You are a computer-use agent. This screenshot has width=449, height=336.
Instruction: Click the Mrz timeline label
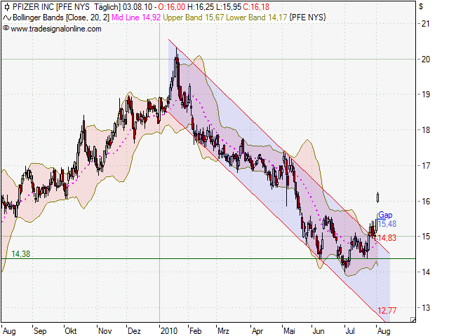point(223,331)
